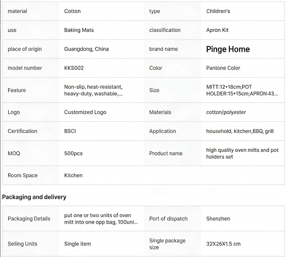285x257 pixels.
Task: Select model number KKS002
Action: pos(74,68)
